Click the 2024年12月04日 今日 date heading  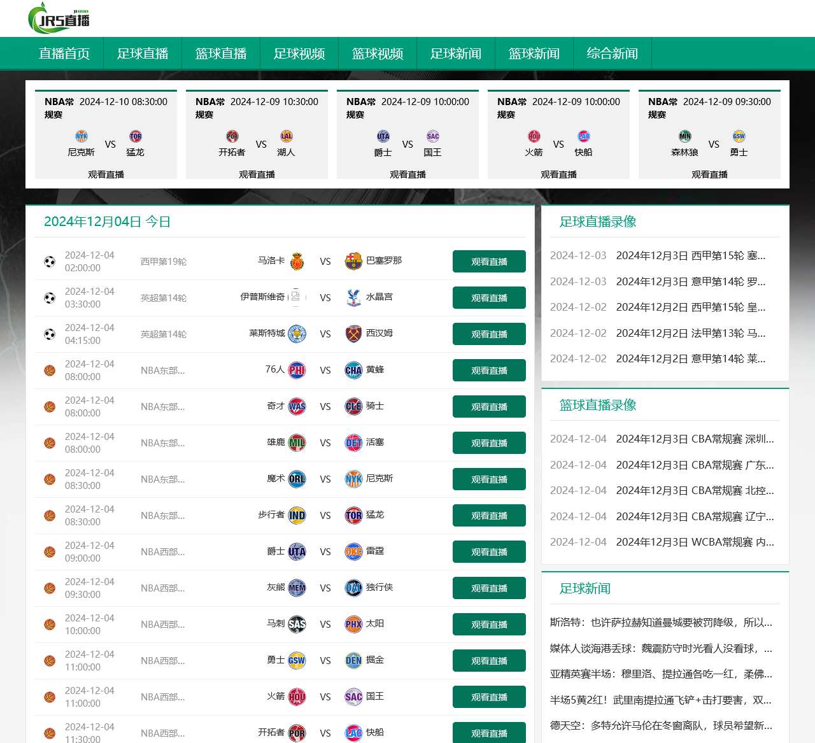point(107,222)
